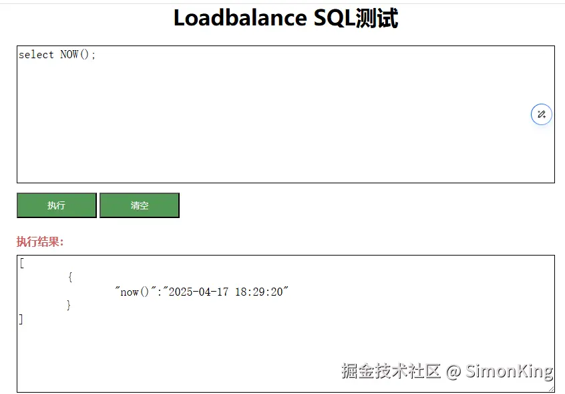Image resolution: width=565 pixels, height=394 pixels.
Task: Click the 掘金技术社区 watermark text
Action: [x=391, y=371]
